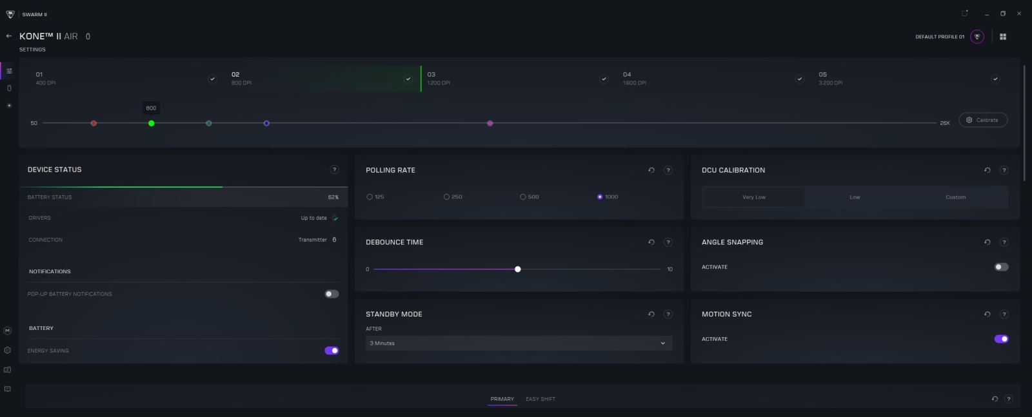Turn off Motion Sync activate switch
Screen dimensions: 1032x417
click(x=1002, y=339)
